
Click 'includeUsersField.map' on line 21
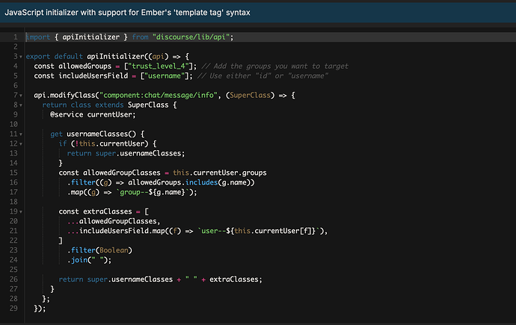pos(122,231)
